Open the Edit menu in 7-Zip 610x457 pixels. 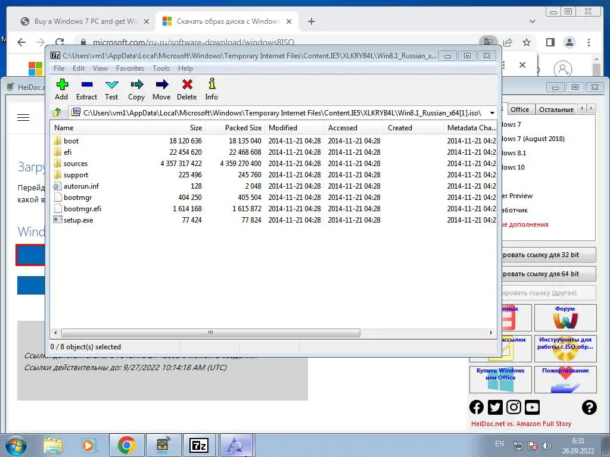79,68
